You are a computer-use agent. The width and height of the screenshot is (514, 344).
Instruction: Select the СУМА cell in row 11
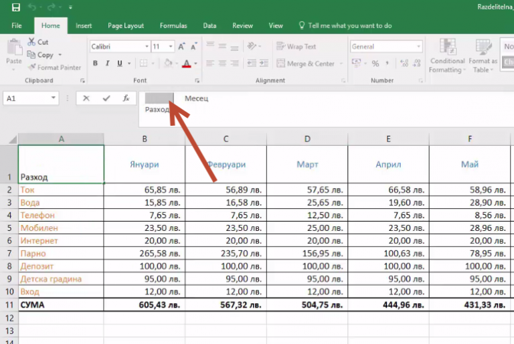(61, 305)
